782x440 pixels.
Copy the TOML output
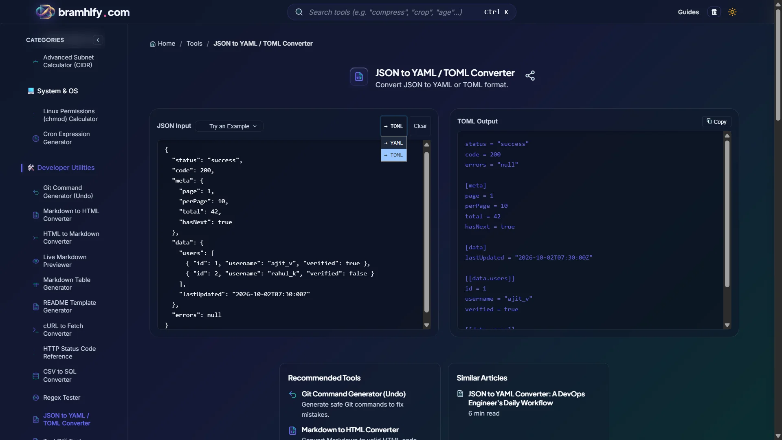[x=716, y=122]
